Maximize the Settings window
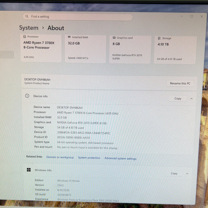The width and height of the screenshot is (208, 208). tap(192, 16)
